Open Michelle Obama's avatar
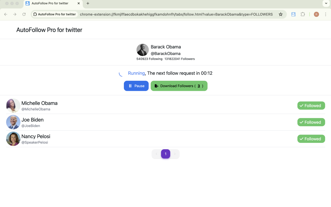This screenshot has height=207, width=331. coord(13,106)
